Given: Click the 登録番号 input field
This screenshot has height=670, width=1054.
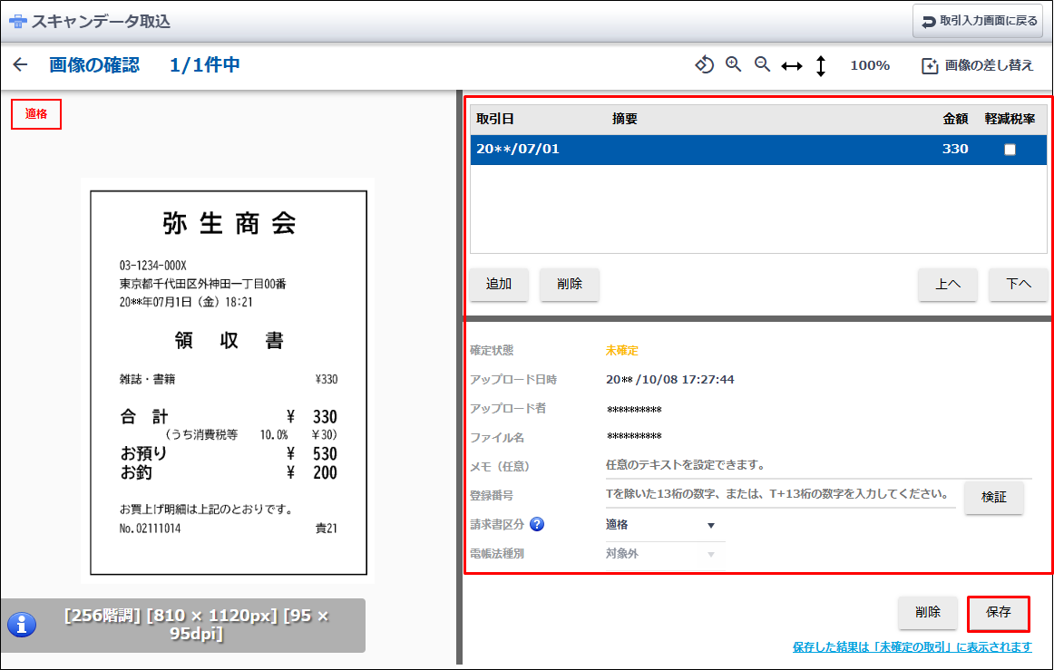Looking at the screenshot, I should [780, 495].
